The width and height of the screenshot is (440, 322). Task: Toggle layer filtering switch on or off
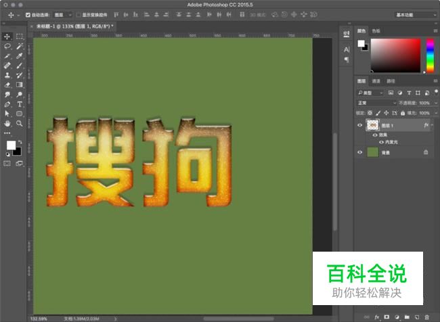tap(436, 92)
